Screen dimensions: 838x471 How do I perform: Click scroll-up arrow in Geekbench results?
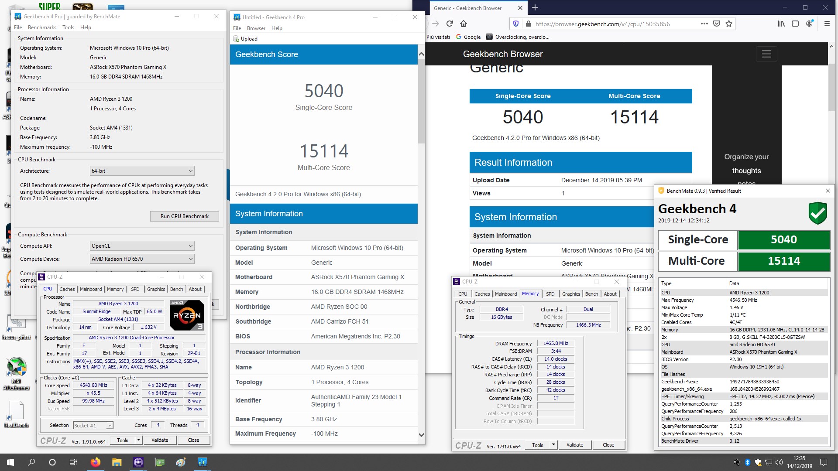coord(421,54)
